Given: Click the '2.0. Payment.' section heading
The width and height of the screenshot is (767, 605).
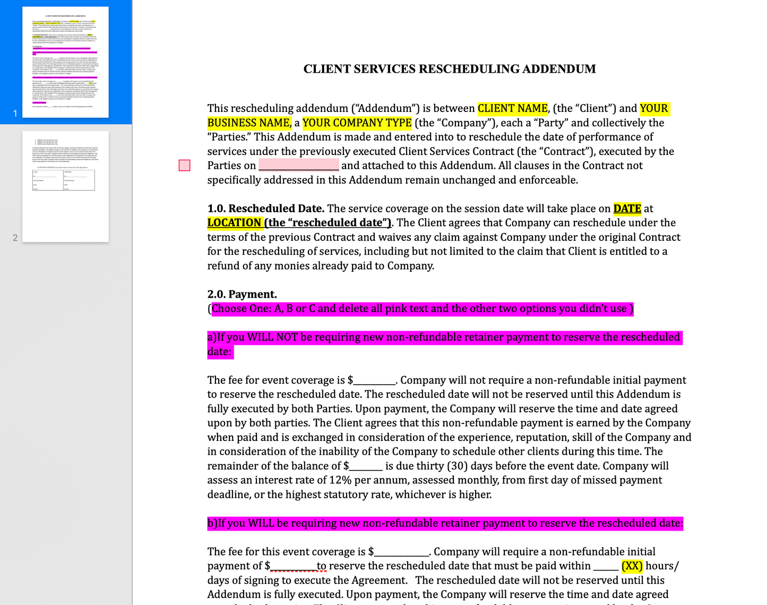Looking at the screenshot, I should (242, 295).
